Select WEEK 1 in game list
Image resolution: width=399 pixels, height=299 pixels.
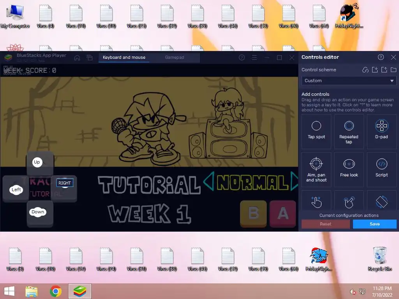(150, 214)
